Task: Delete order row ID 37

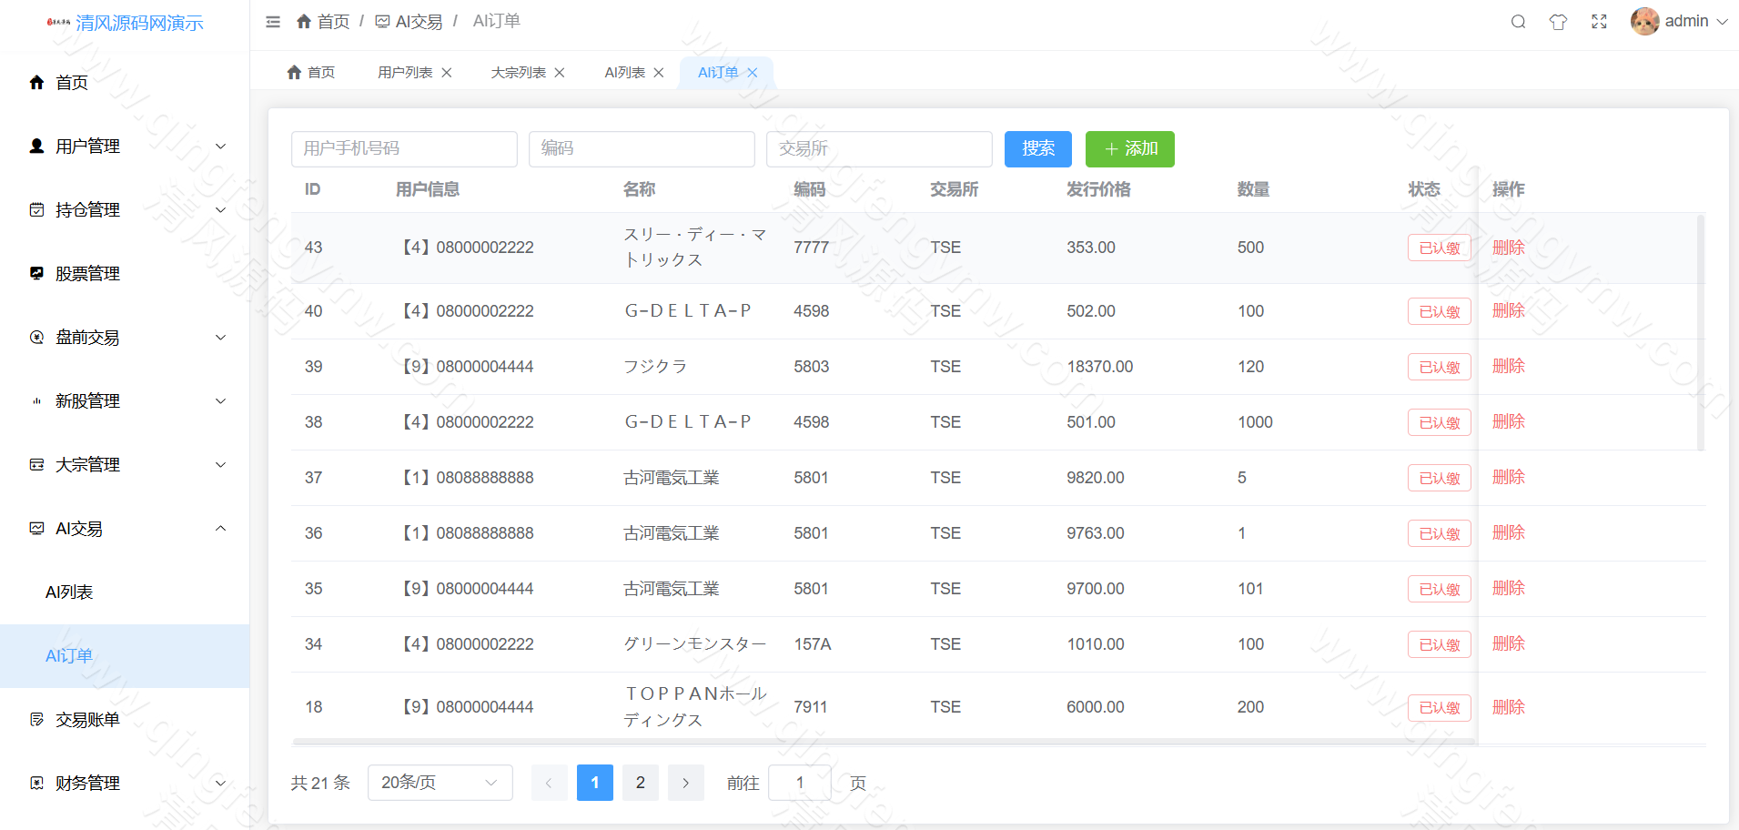Action: (1509, 477)
